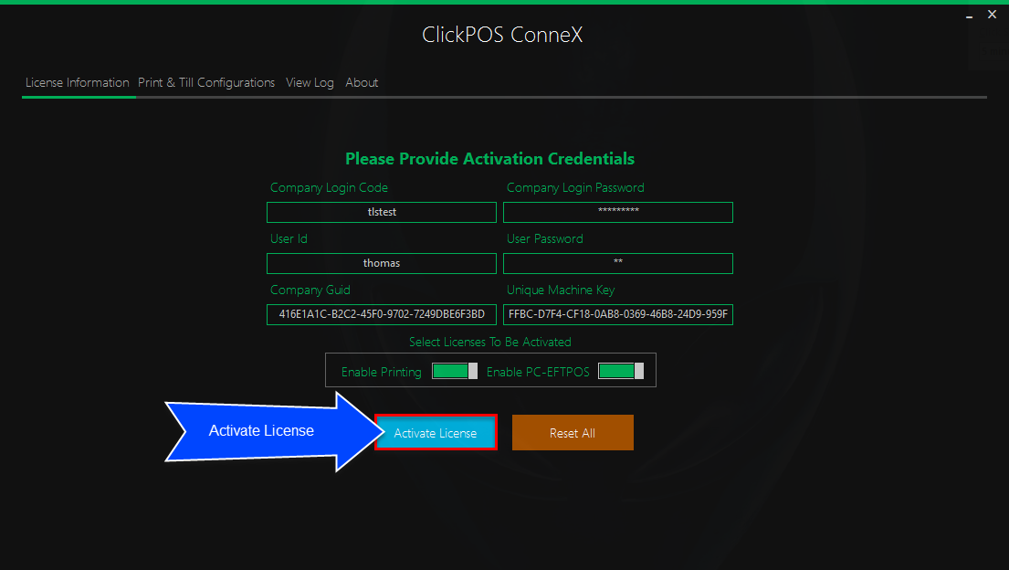
Task: Select the Company Guid field
Action: click(382, 314)
